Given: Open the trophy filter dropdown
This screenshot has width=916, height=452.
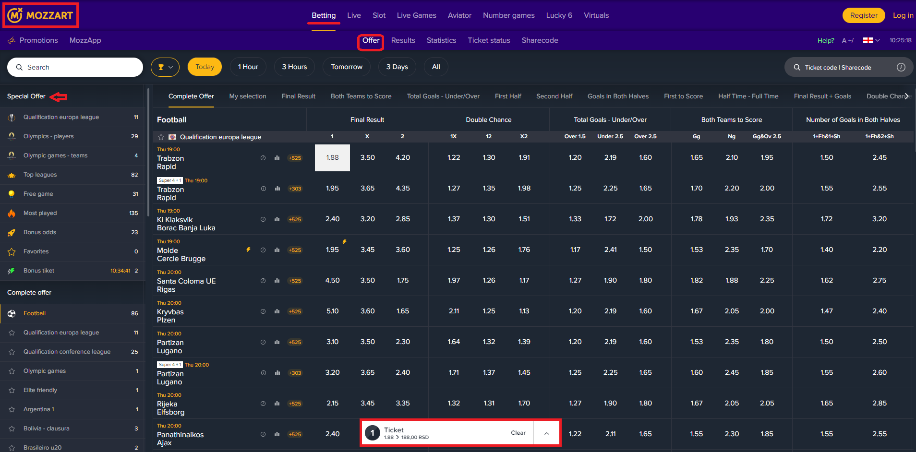Looking at the screenshot, I should pos(165,67).
